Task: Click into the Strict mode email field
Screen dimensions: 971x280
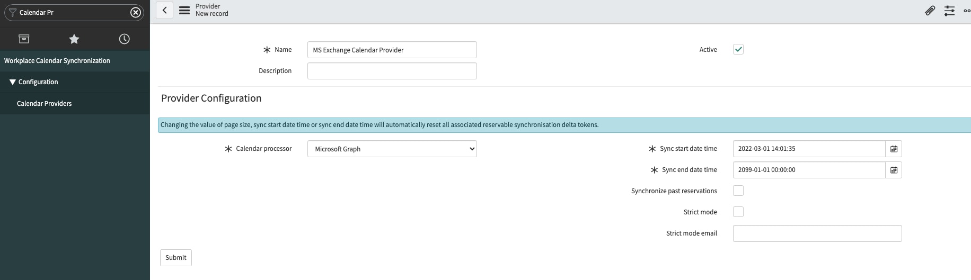Action: click(x=817, y=233)
